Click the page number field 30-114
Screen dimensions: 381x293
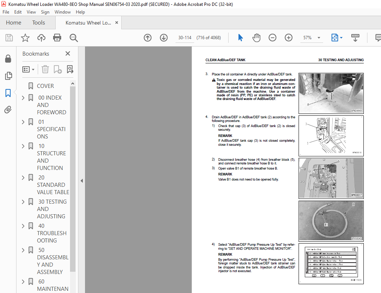point(185,38)
